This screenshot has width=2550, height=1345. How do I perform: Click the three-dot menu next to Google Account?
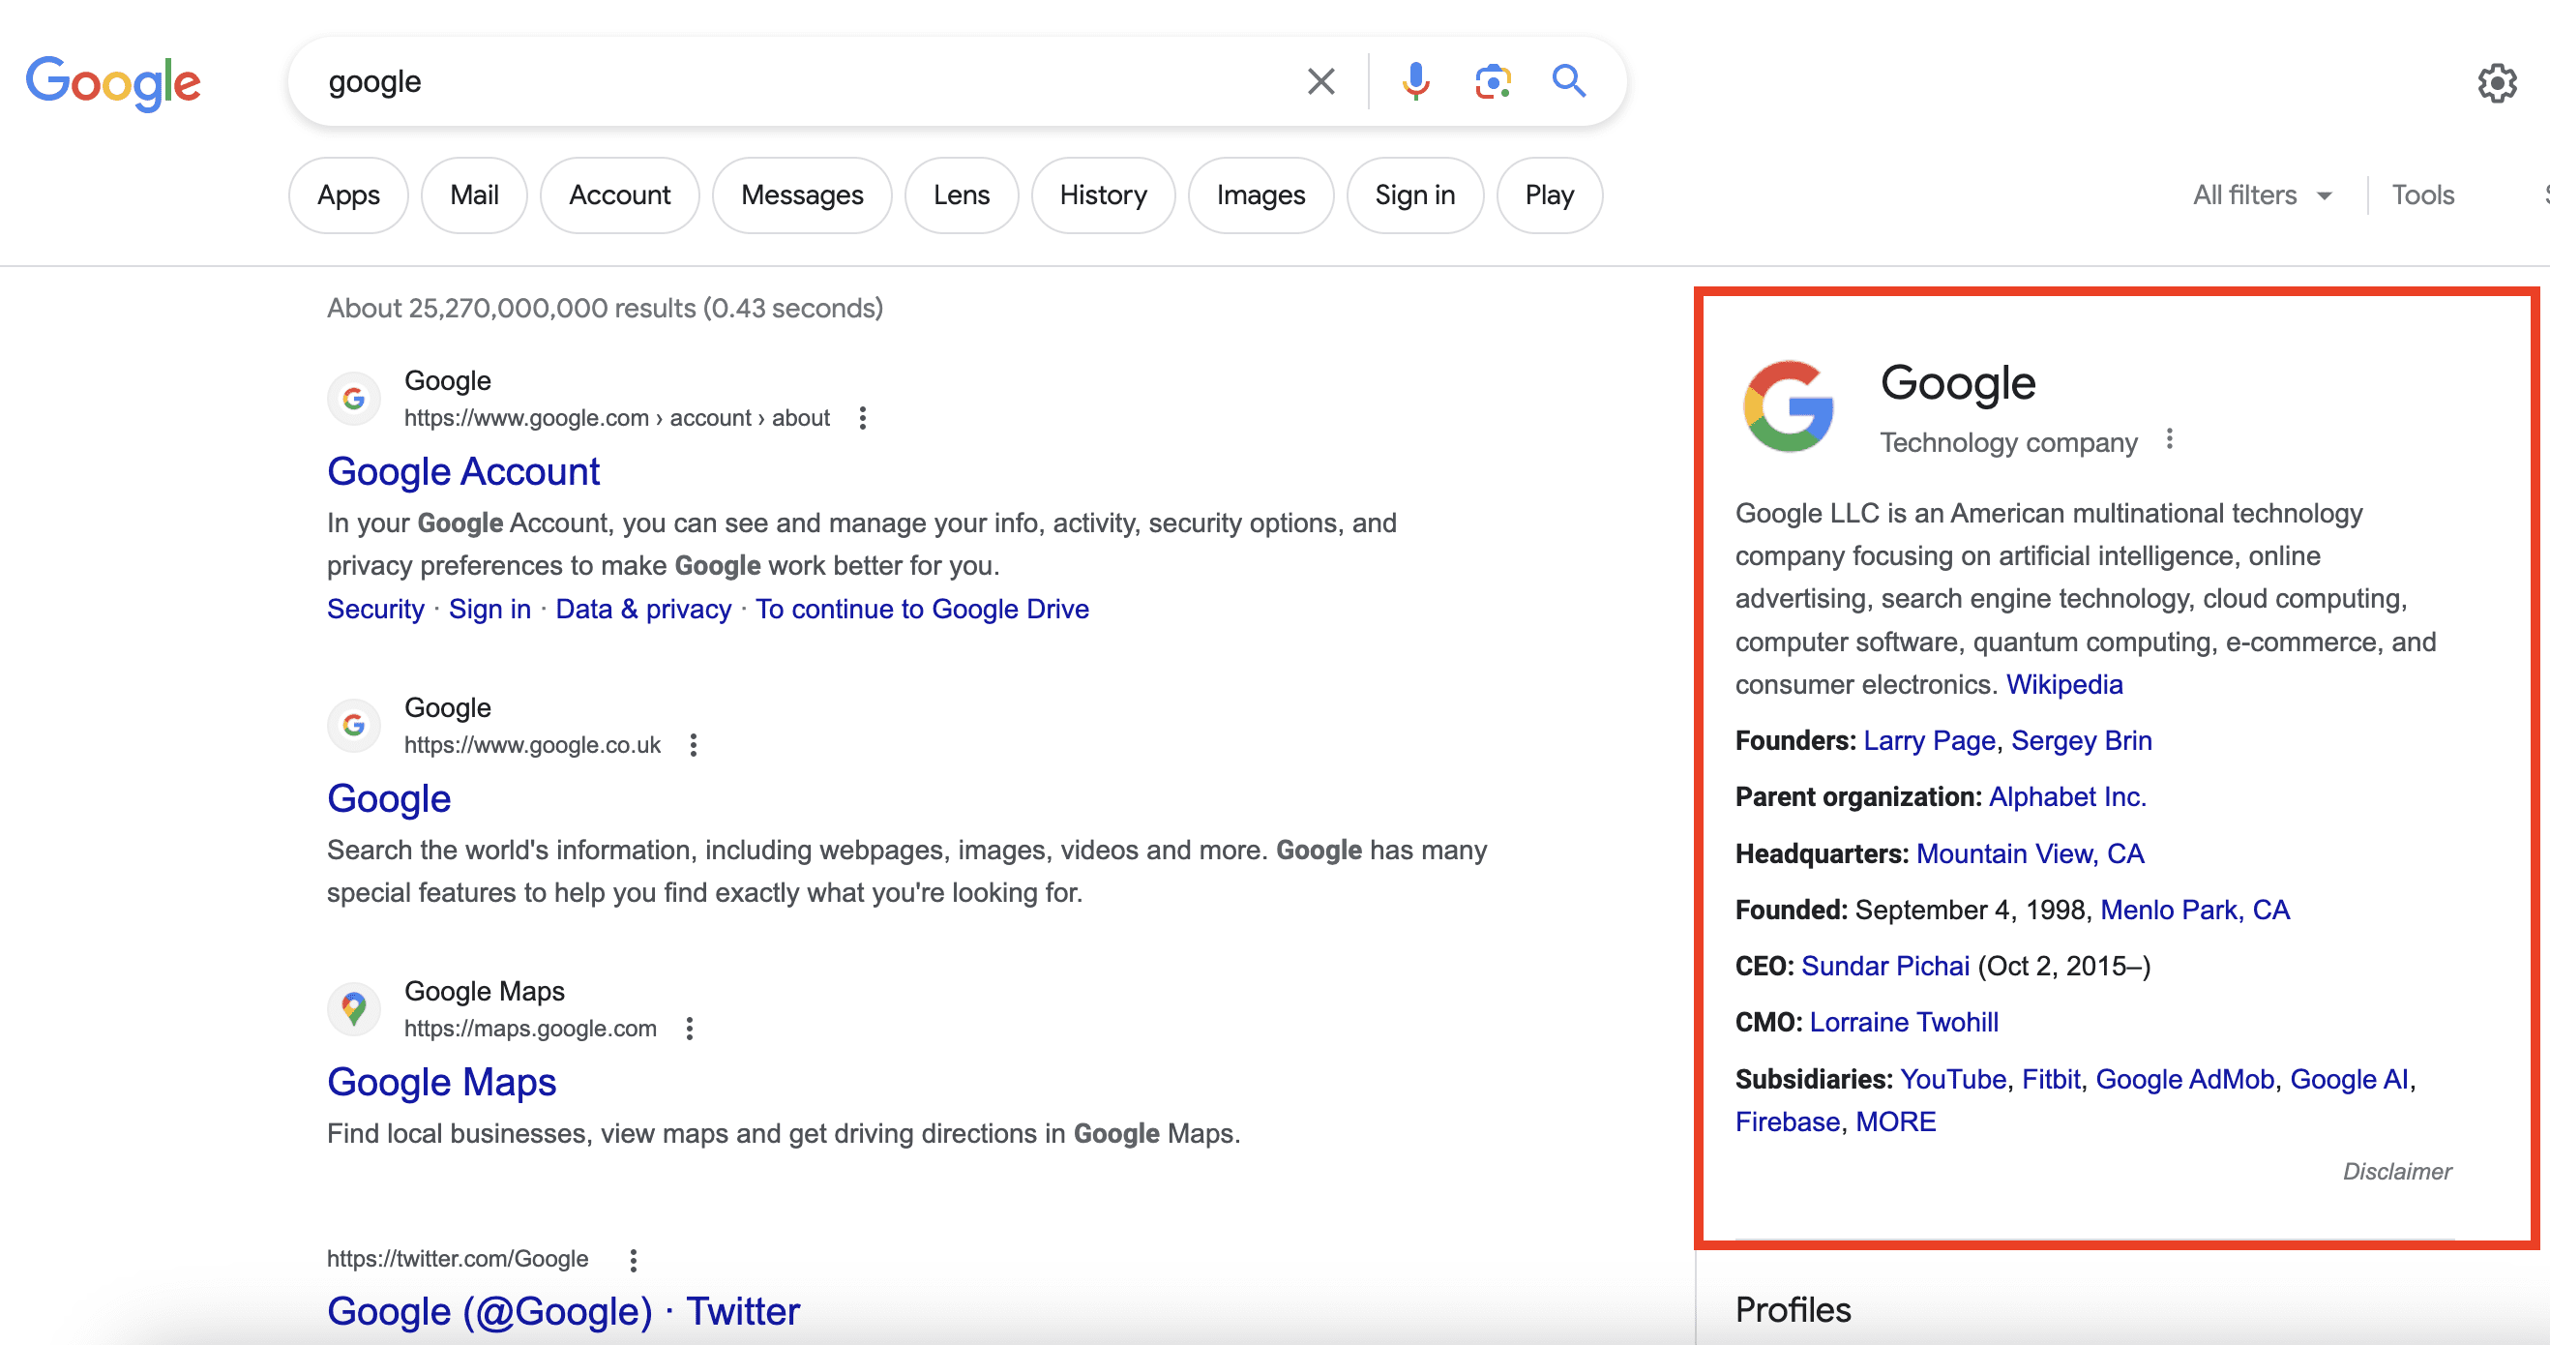pyautogui.click(x=864, y=417)
